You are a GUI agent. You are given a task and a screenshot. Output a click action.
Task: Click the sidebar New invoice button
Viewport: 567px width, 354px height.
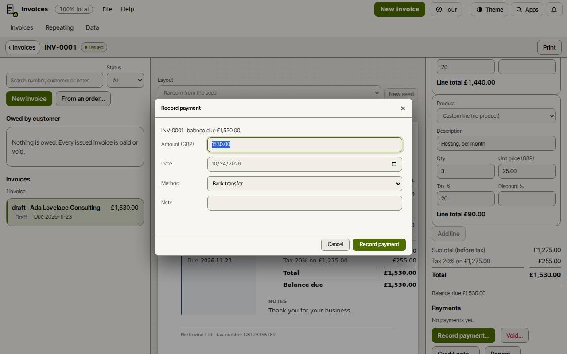[x=29, y=99]
